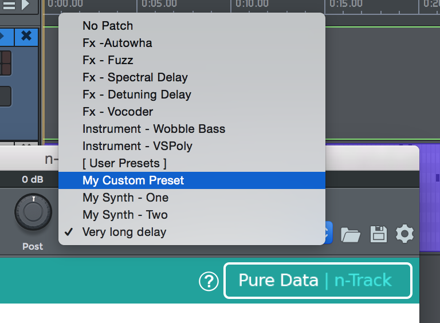Open plugin settings gear icon
This screenshot has width=440, height=323.
(x=404, y=234)
